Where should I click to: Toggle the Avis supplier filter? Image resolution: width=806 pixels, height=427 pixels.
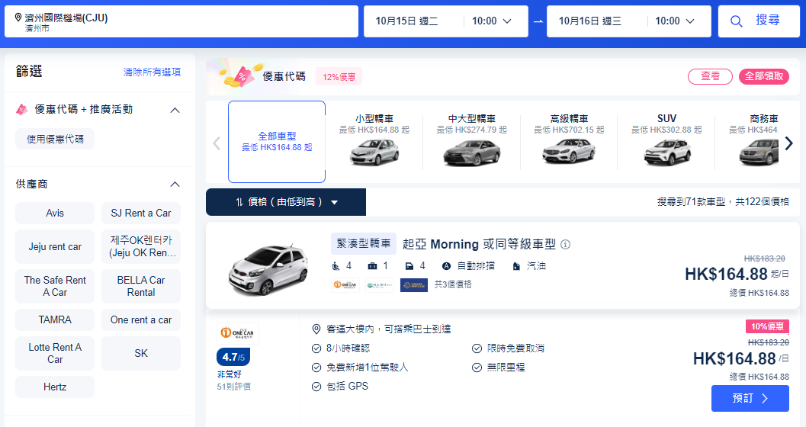55,213
